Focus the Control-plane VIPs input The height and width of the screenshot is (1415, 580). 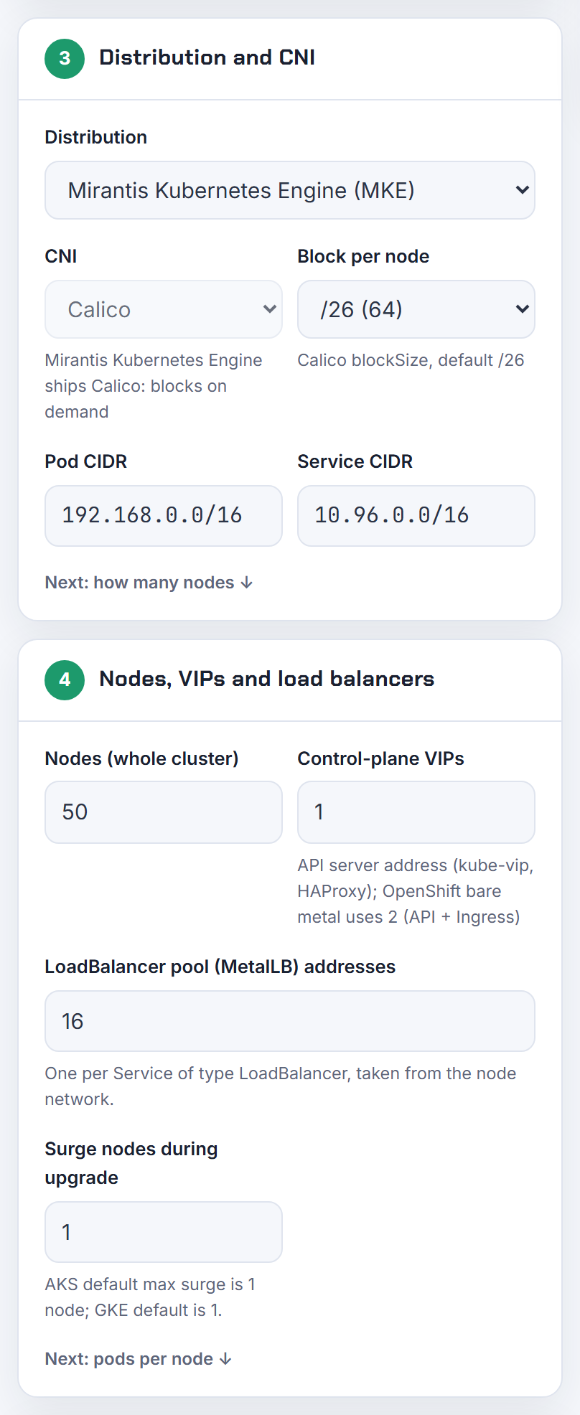point(416,812)
